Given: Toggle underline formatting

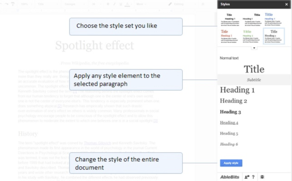Looking at the screenshot, I should pyautogui.click(x=121, y=4).
